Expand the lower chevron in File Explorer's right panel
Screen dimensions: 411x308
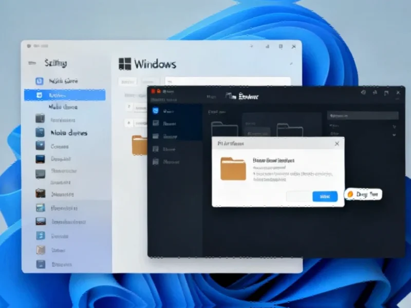pyautogui.click(x=394, y=134)
